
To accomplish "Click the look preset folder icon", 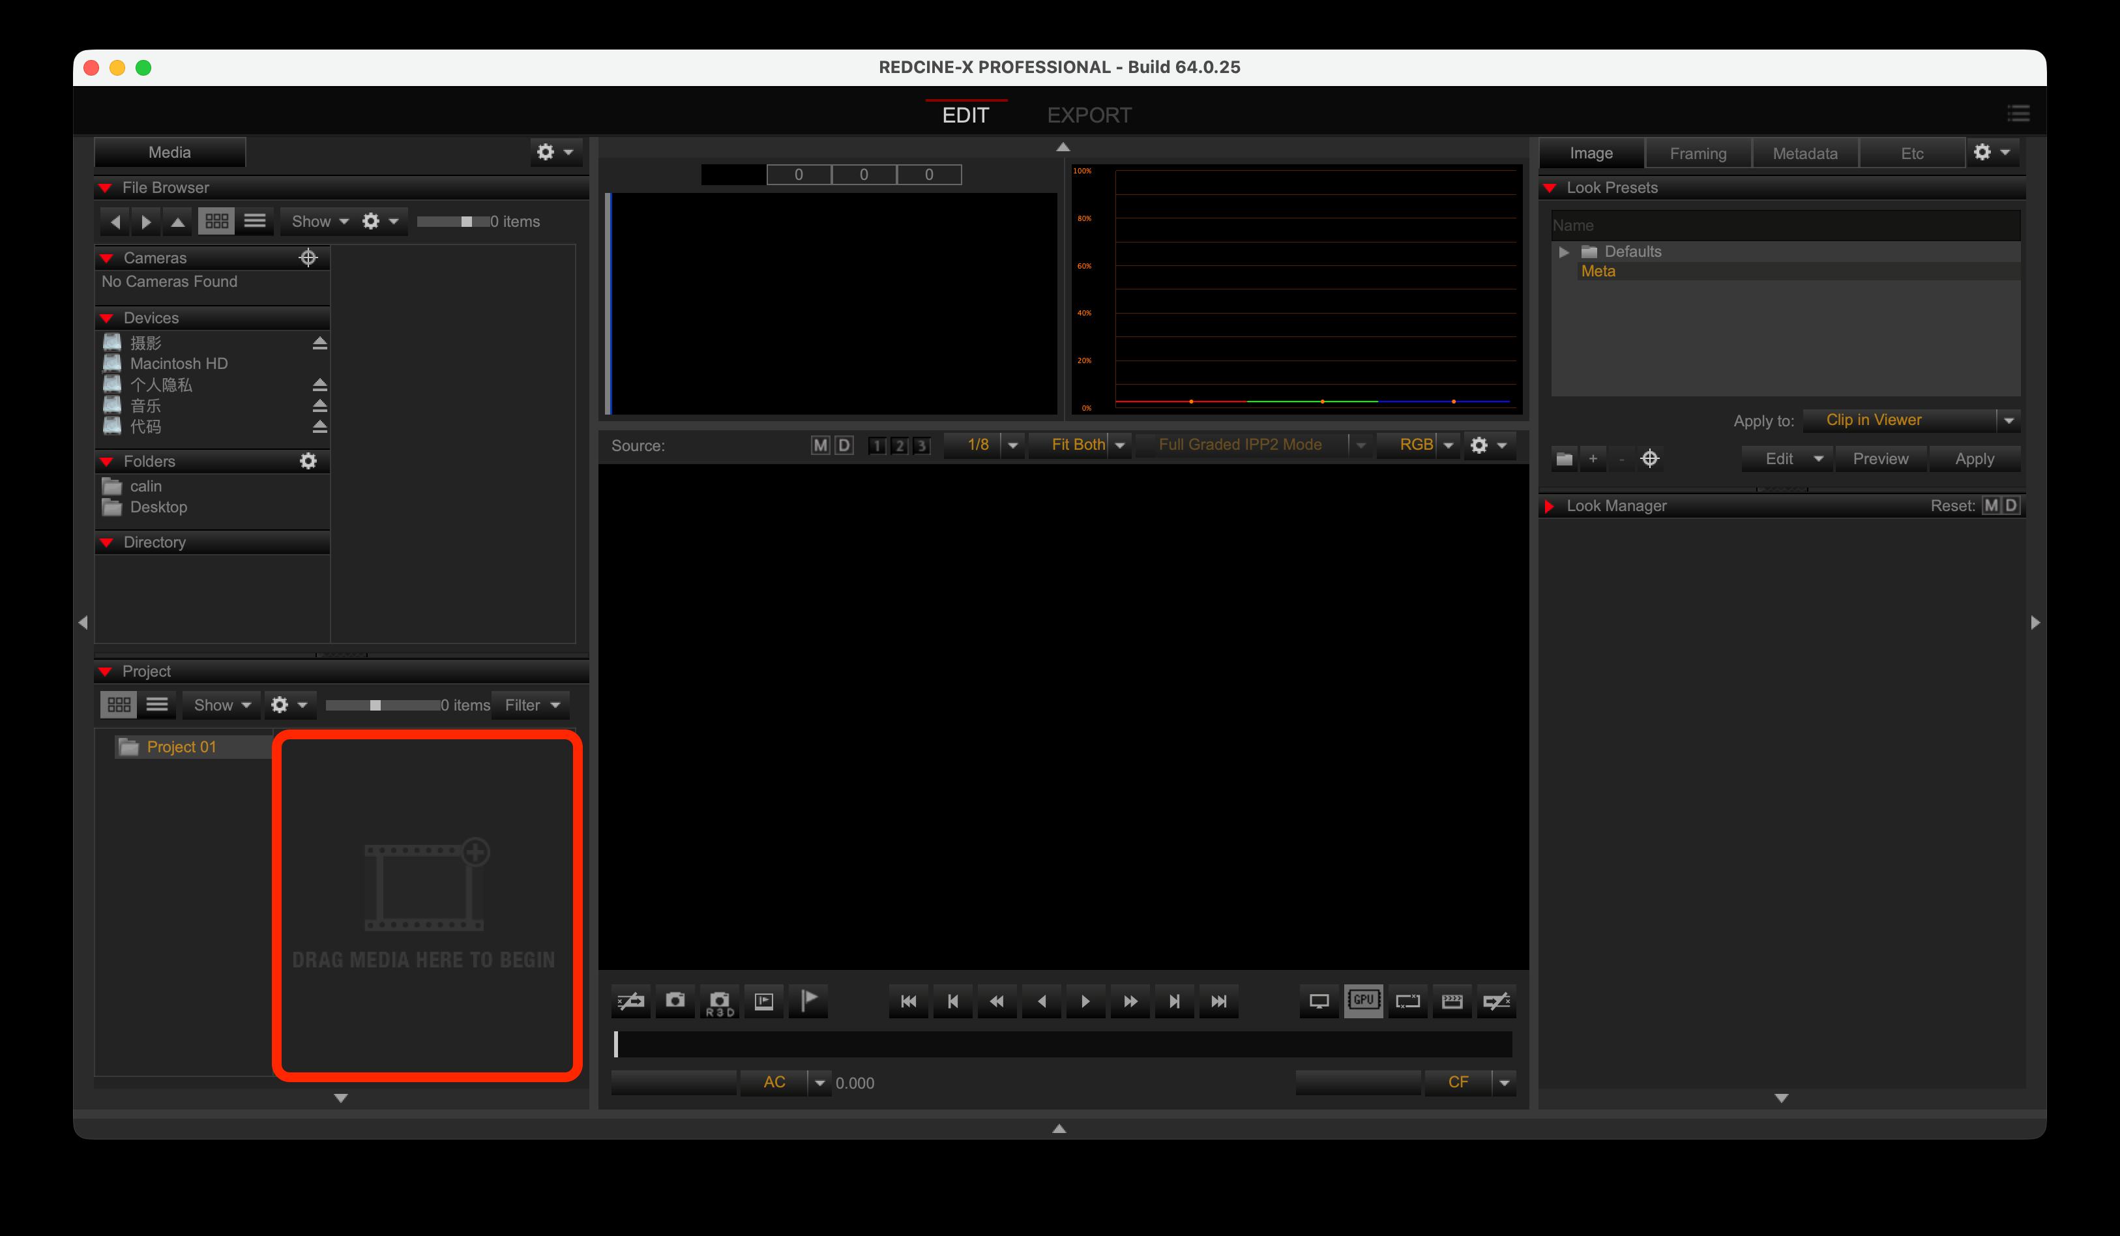I will [1564, 458].
